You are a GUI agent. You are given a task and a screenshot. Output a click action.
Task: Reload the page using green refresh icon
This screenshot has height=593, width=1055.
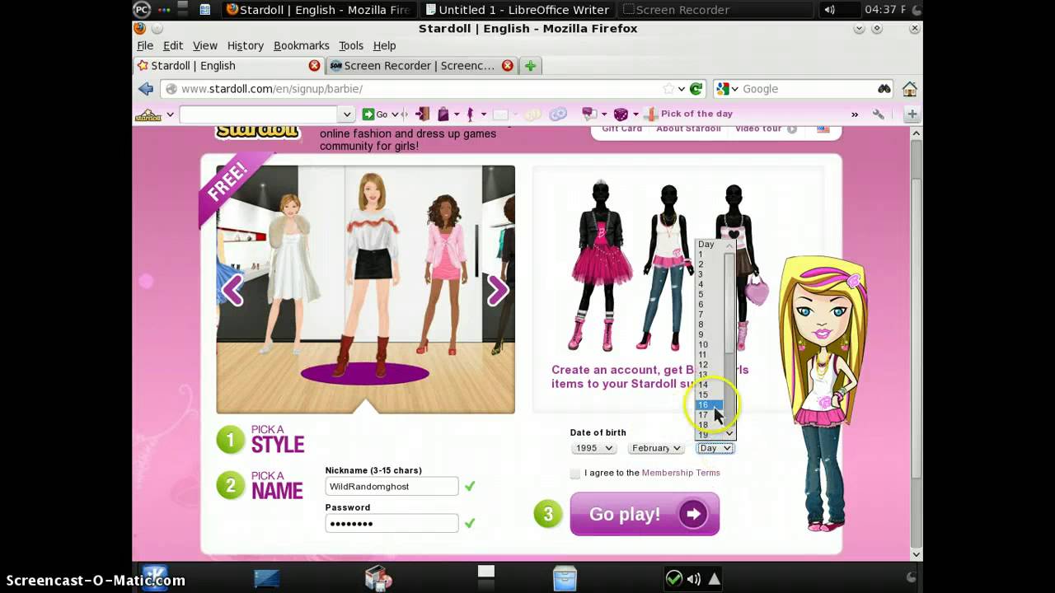pos(696,89)
